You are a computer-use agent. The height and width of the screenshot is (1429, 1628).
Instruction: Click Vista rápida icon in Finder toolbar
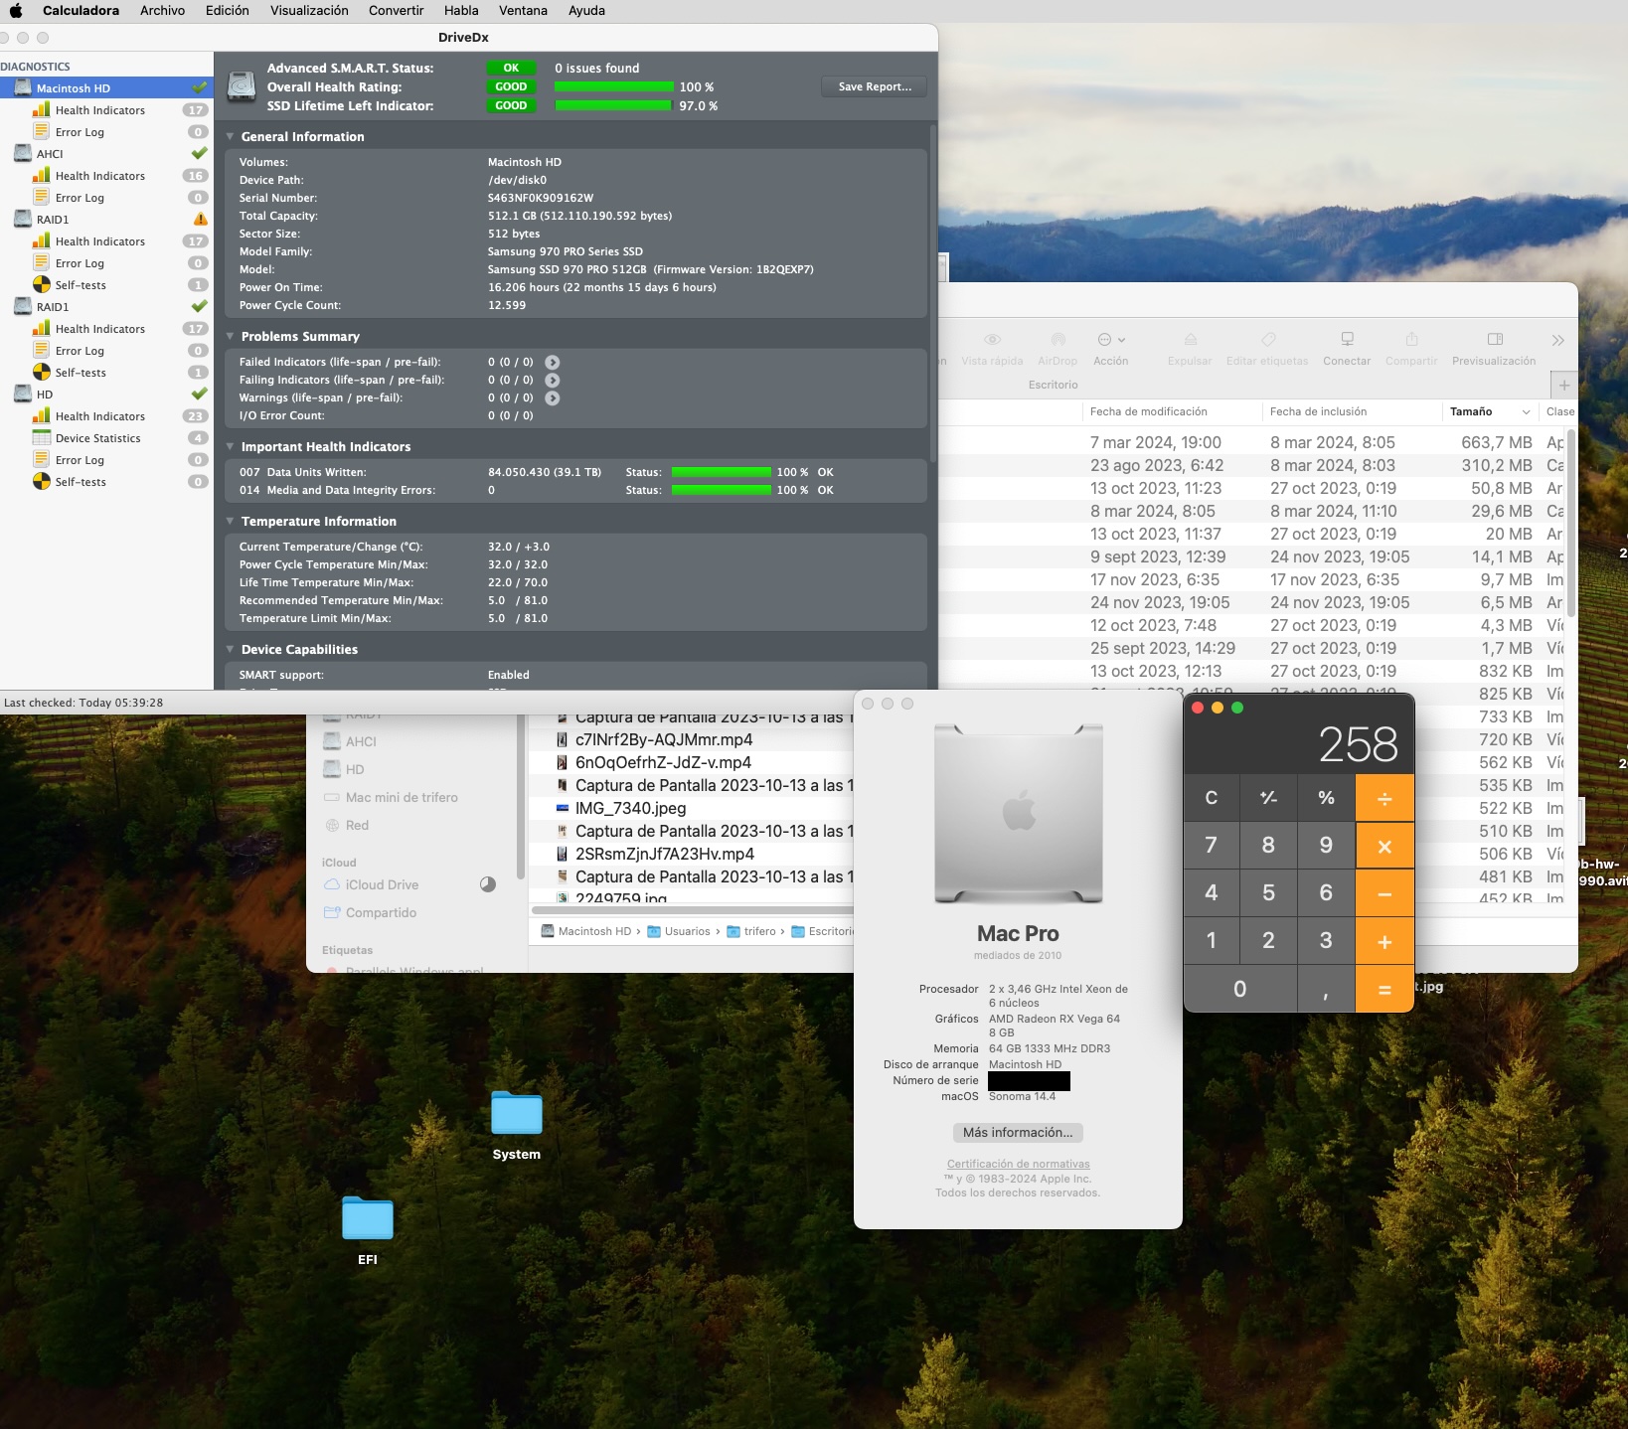pos(992,340)
